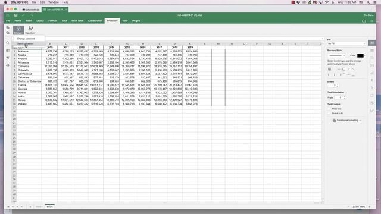Image resolution: width=381 pixels, height=214 pixels.
Task: Go to last sheet navigation arrow
Action: coord(21,207)
